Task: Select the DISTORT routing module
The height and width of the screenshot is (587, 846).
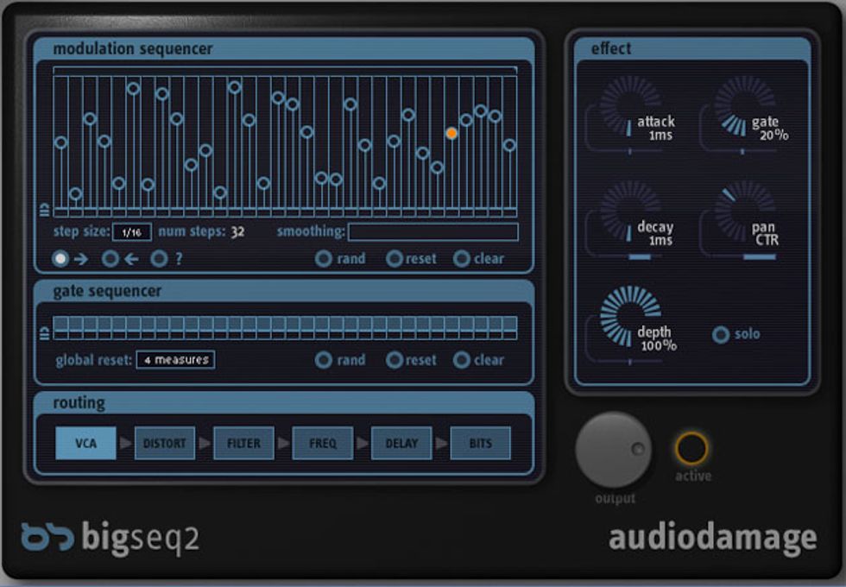Action: tap(165, 444)
